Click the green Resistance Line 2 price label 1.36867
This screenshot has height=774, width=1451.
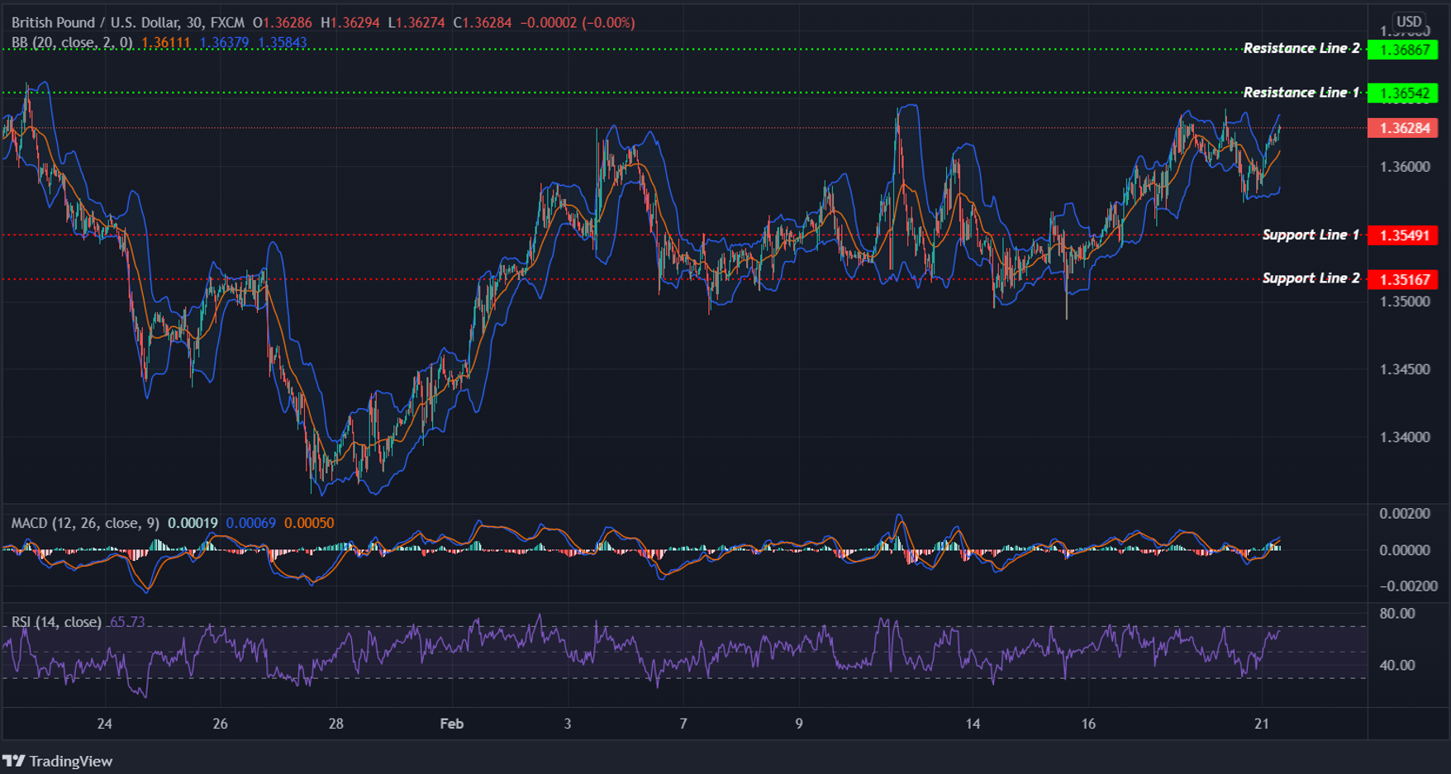[1402, 49]
